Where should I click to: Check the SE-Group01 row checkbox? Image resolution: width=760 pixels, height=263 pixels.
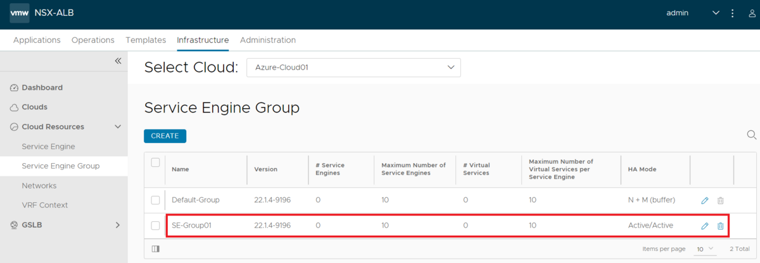[155, 226]
